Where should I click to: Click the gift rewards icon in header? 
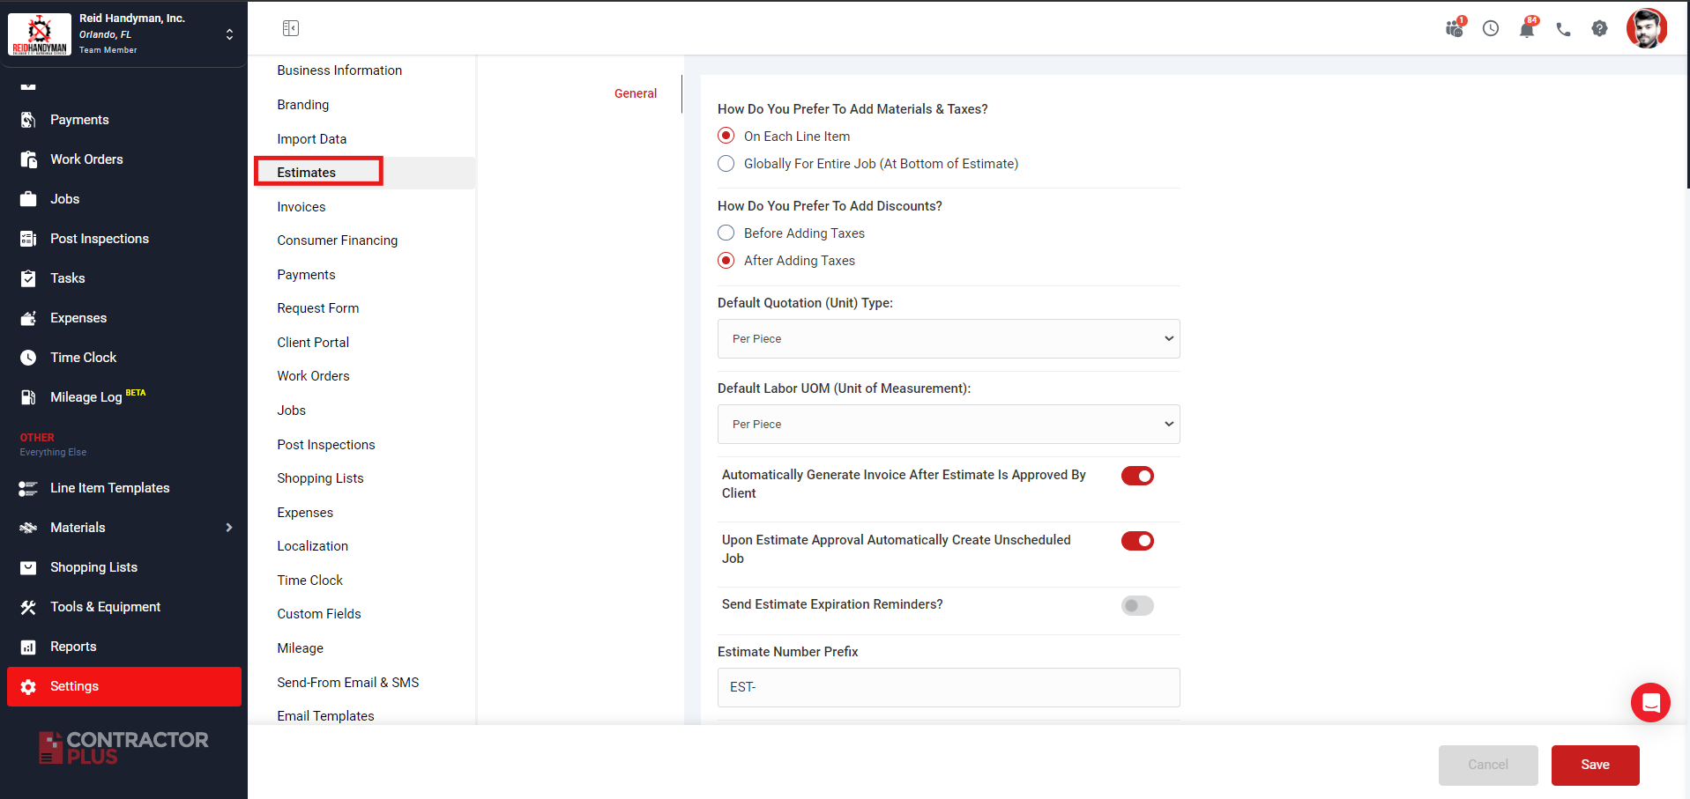(1454, 29)
